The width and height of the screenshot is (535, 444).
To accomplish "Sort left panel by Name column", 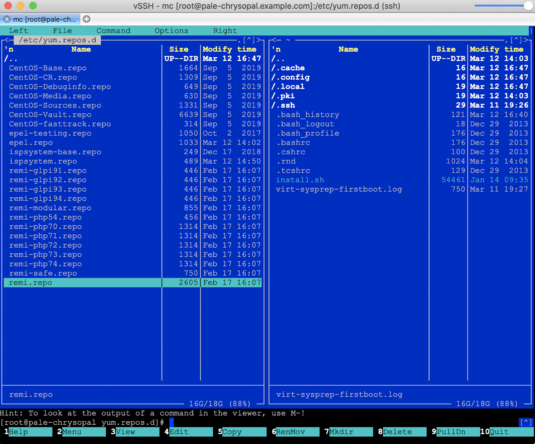I will tap(81, 49).
